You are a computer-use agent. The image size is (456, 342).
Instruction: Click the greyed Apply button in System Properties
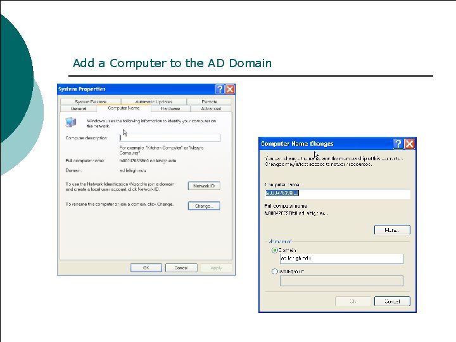(216, 268)
